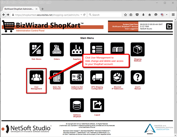Click the Logout text link

(x=97, y=115)
